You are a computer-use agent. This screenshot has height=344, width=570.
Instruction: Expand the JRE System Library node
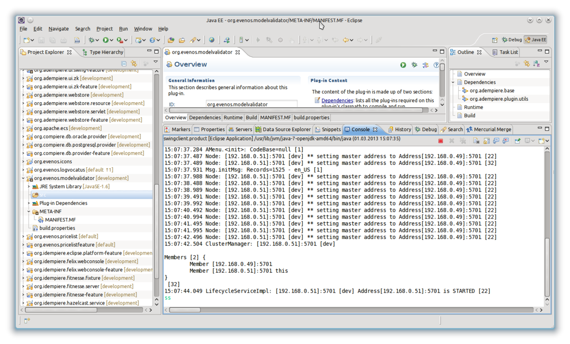pos(29,186)
